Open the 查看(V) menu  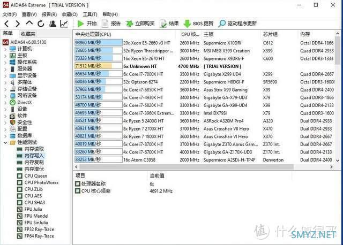pos(29,14)
